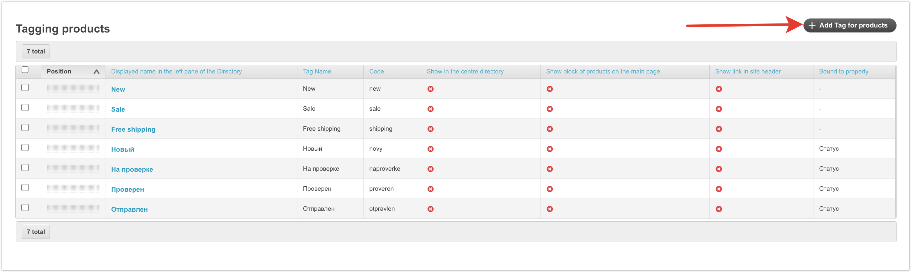Sort by the Code column header
Screen dimensions: 911x272
tap(376, 72)
